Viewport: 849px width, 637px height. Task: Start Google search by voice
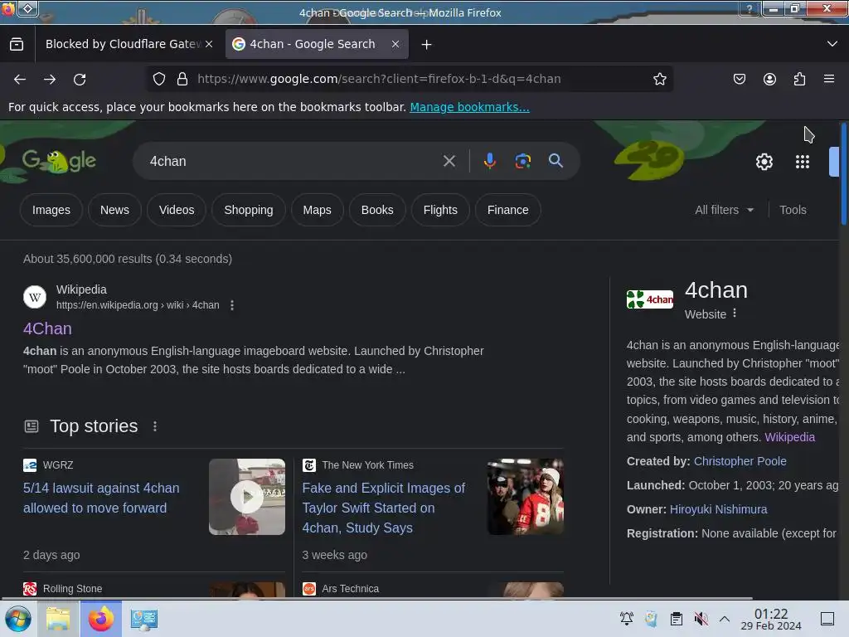point(489,161)
